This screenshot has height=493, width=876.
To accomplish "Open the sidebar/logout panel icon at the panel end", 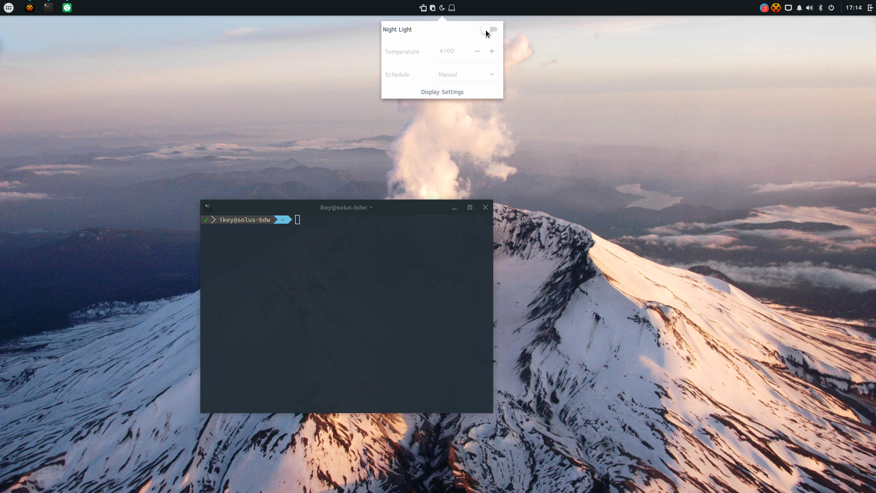I will 870,8.
